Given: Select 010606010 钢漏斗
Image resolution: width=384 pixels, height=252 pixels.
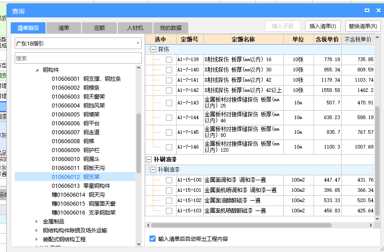Looking at the screenshot, I should point(76,159).
